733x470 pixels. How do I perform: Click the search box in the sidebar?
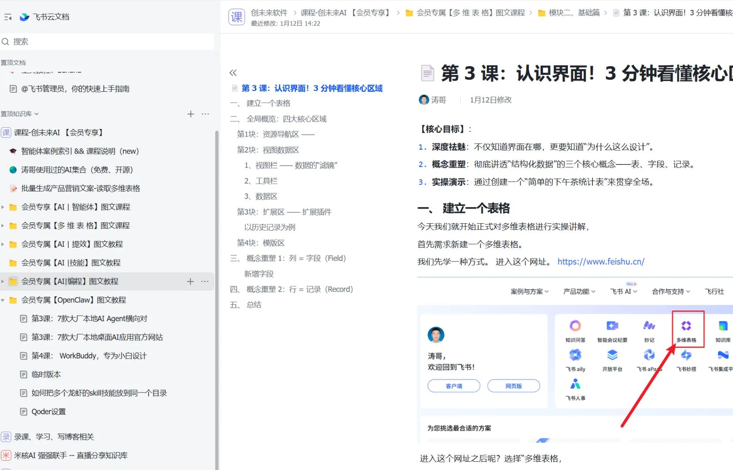(107, 42)
